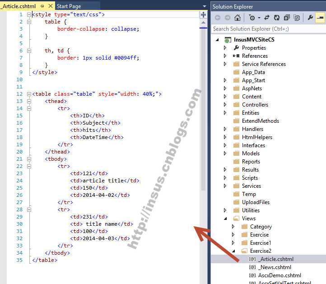Select the _Article.cshtml editor tab
The width and height of the screenshot is (326, 284).
click(19, 6)
